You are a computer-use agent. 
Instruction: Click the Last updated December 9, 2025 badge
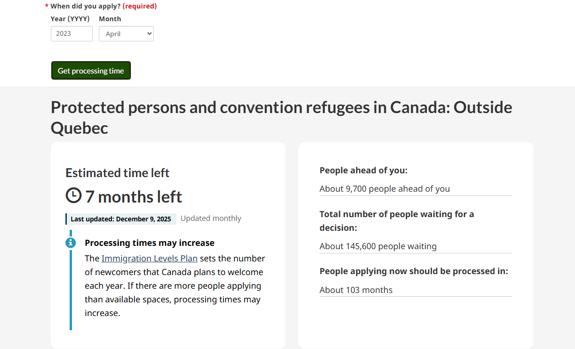(121, 219)
